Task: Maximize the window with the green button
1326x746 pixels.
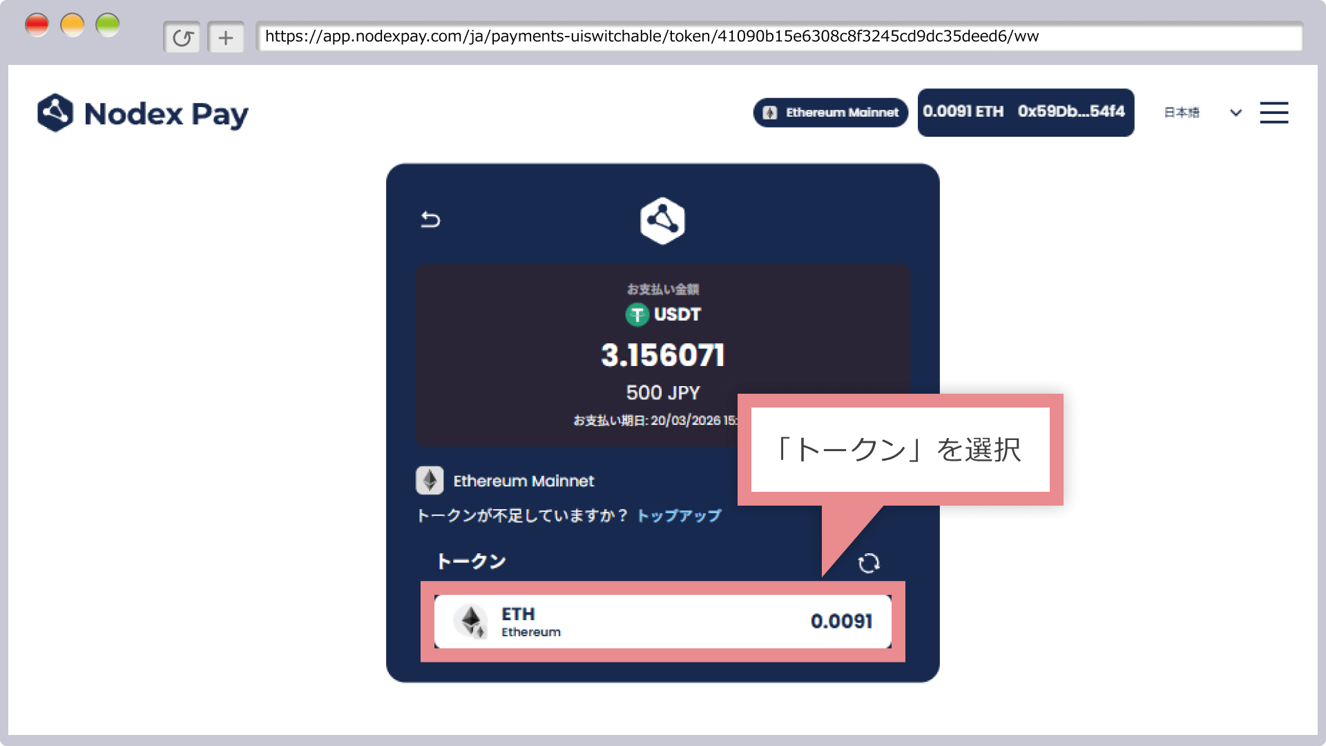Action: 108,25
